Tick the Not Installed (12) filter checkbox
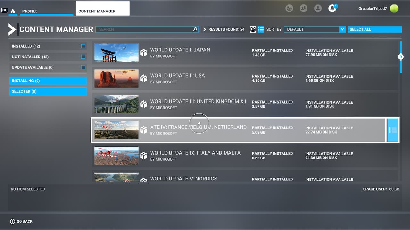410x230 pixels. pos(83,57)
